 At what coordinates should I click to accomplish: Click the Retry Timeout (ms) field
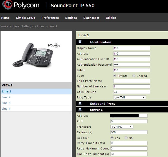click(x=129, y=143)
